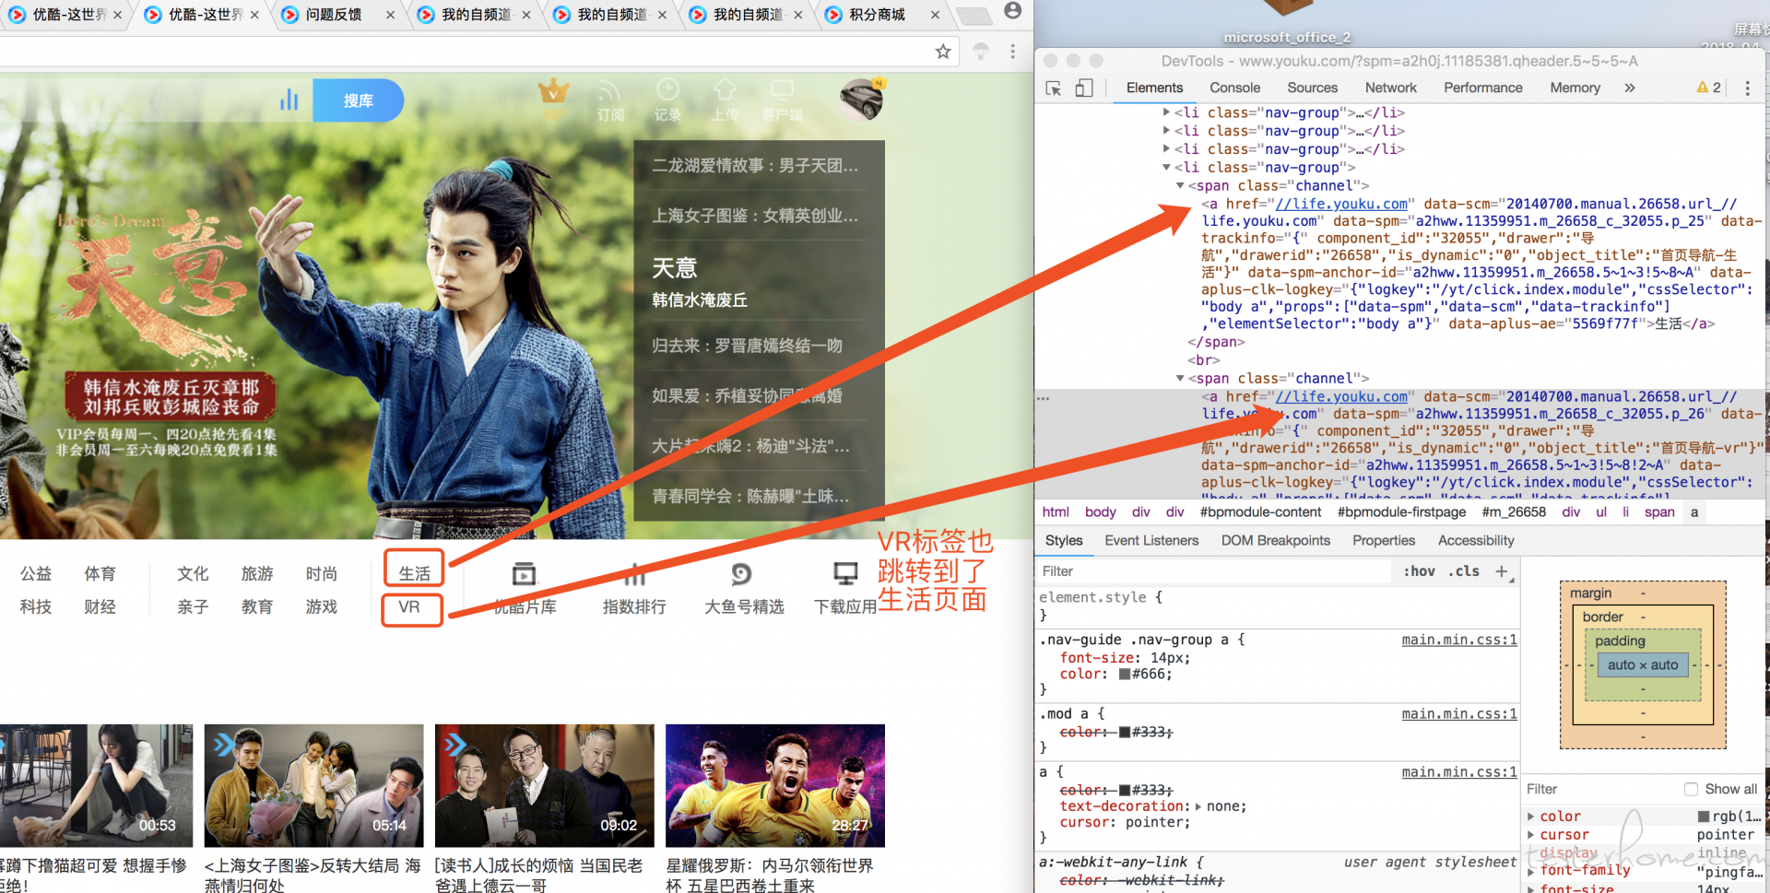Click the download app (下载应用) monitor icon
This screenshot has height=893, width=1770.
tap(845, 574)
